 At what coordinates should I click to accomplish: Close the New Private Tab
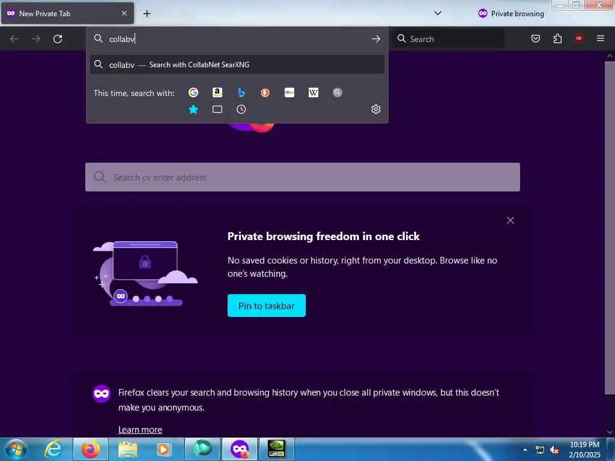124,13
